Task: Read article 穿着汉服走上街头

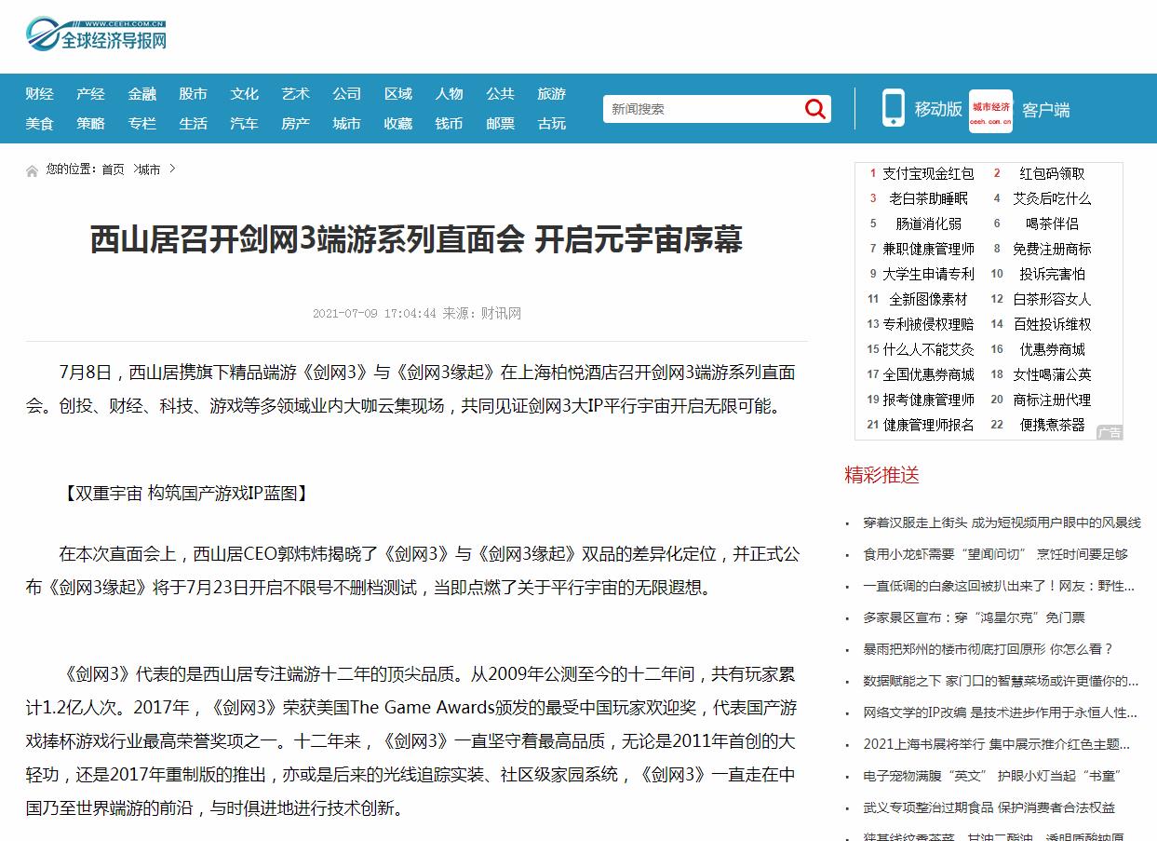Action: point(1002,522)
